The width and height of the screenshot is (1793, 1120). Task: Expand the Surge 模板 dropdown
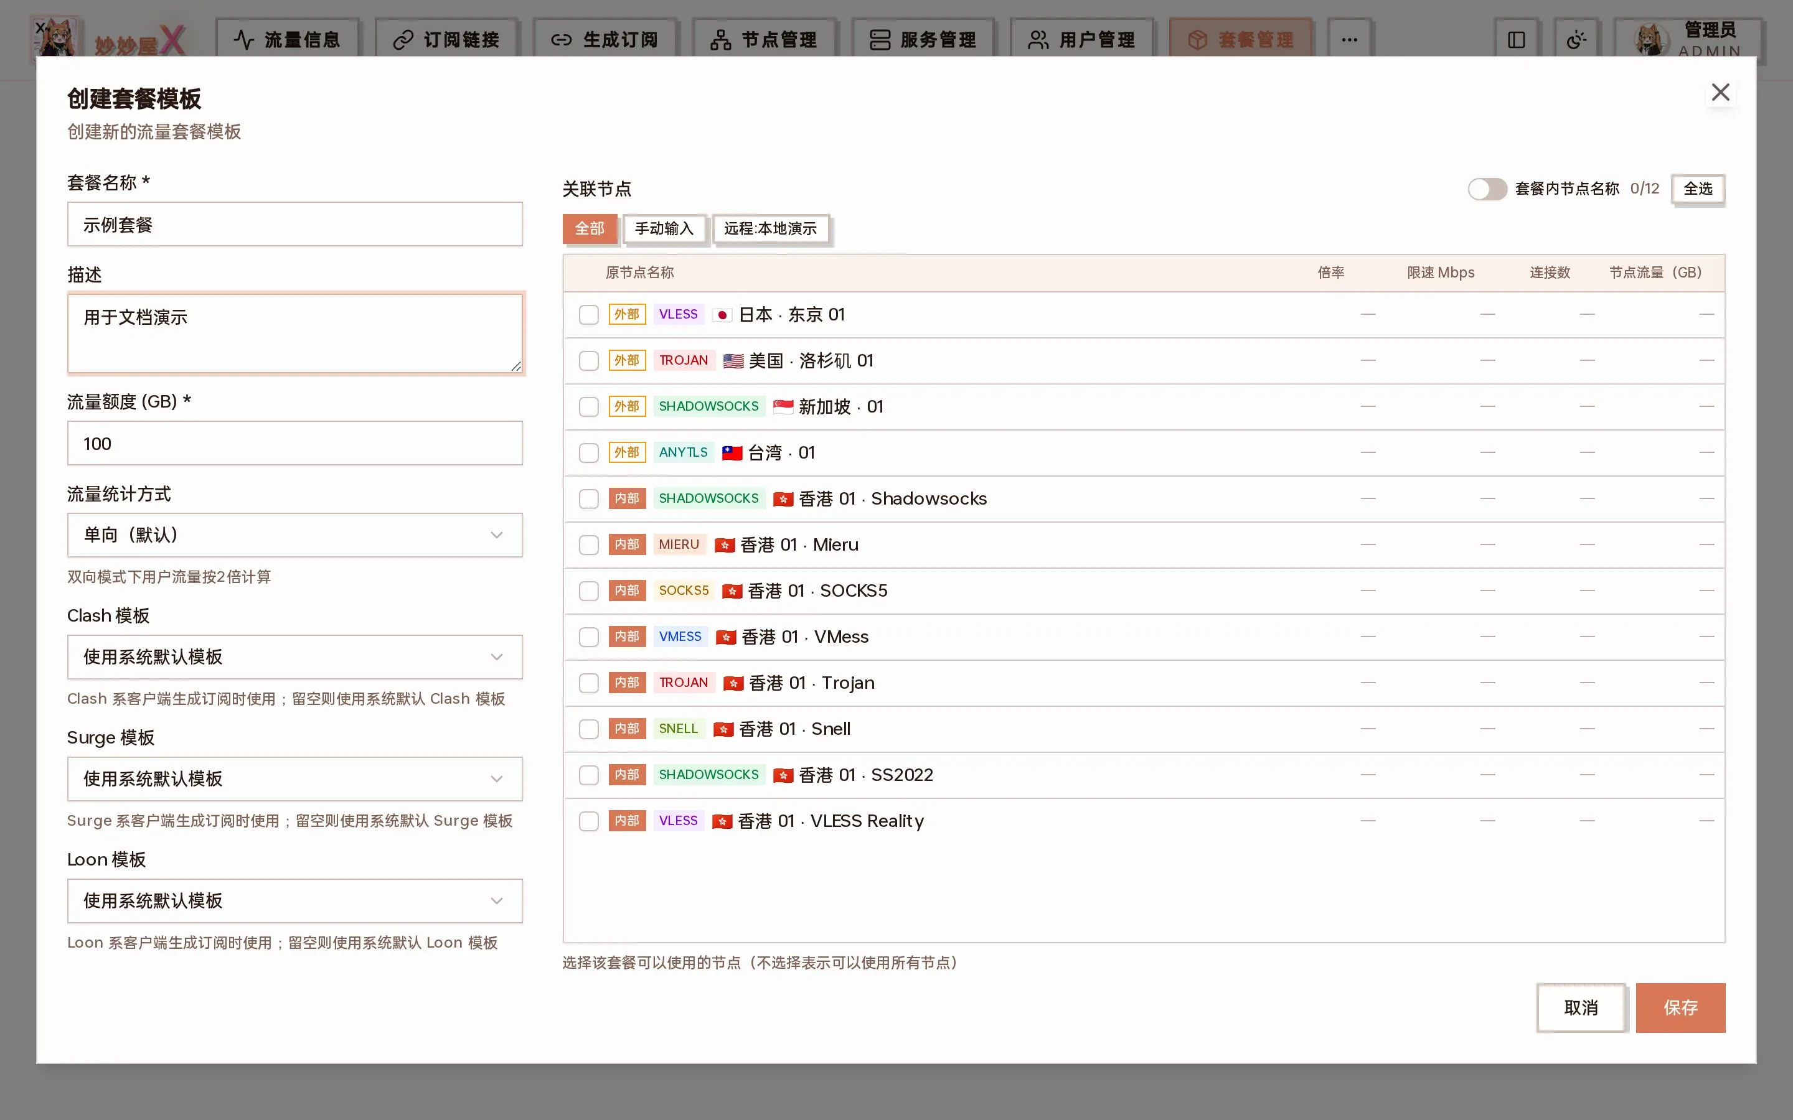coord(295,779)
